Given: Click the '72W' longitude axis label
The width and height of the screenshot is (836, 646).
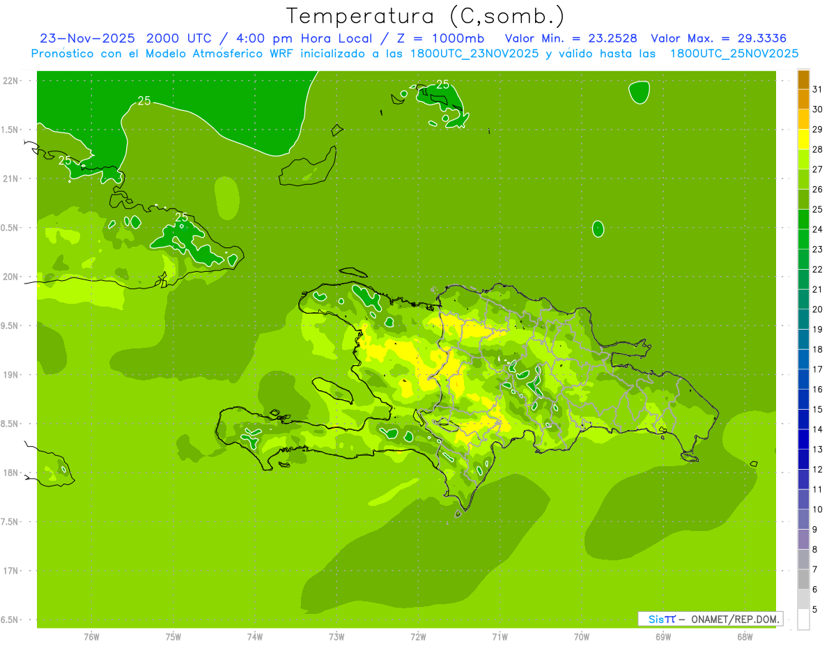Looking at the screenshot, I should pyautogui.click(x=418, y=637).
